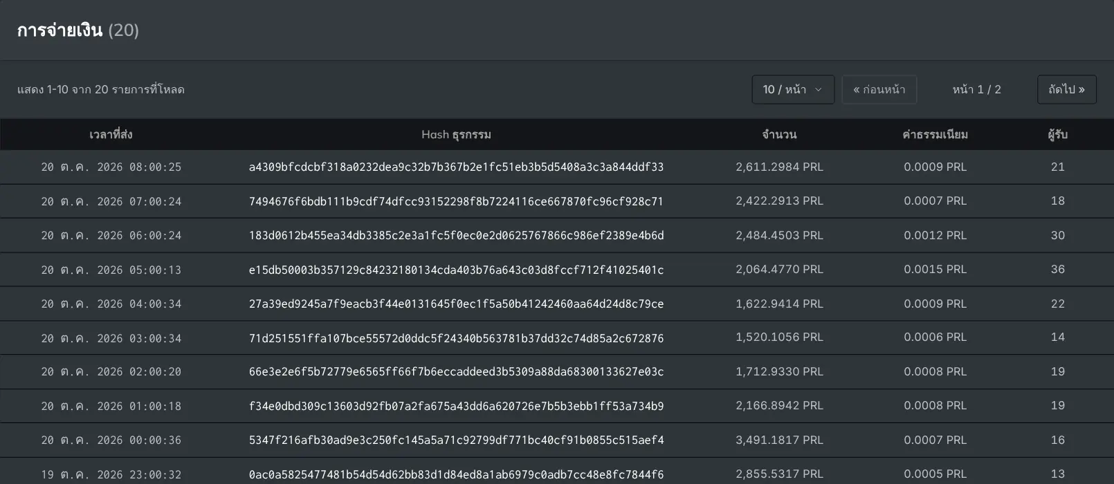
Task: Click the amount 1,622.9414 PRL
Action: click(x=780, y=304)
